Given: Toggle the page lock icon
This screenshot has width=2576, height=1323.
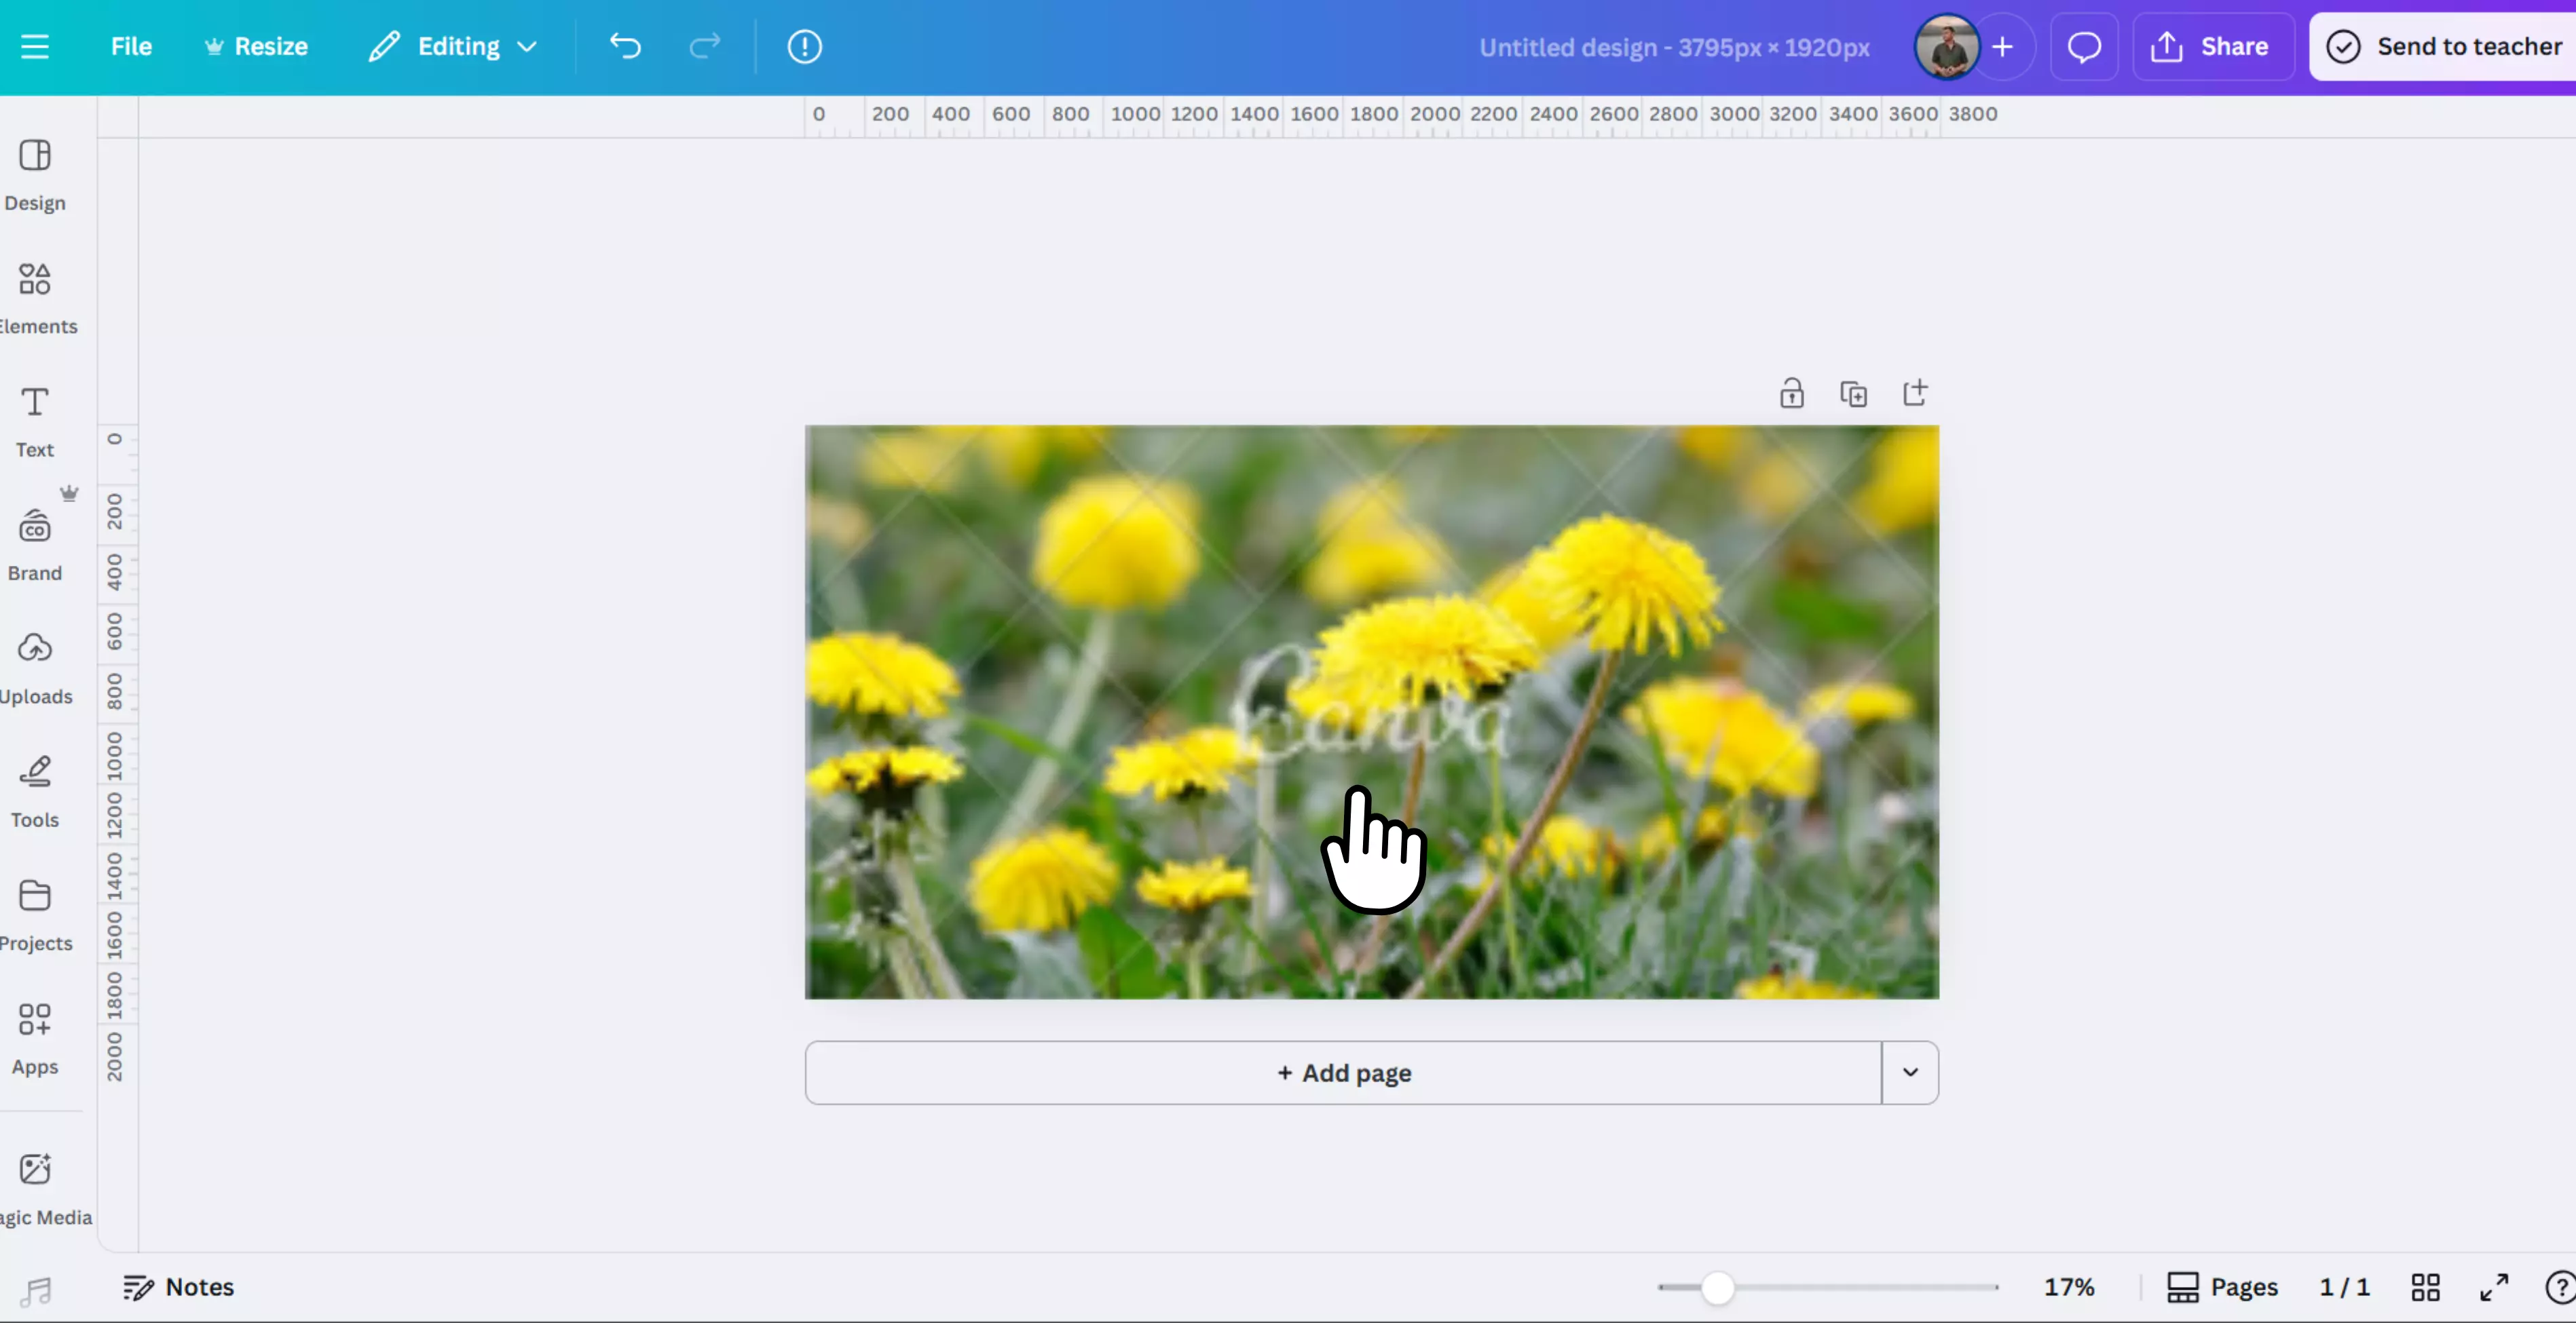Looking at the screenshot, I should [x=1791, y=394].
